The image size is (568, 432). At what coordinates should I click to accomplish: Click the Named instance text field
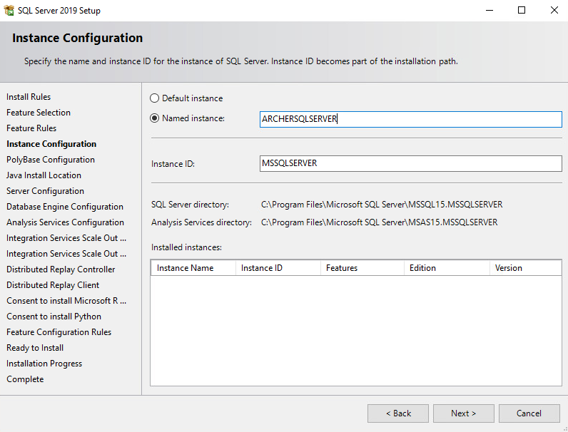411,119
